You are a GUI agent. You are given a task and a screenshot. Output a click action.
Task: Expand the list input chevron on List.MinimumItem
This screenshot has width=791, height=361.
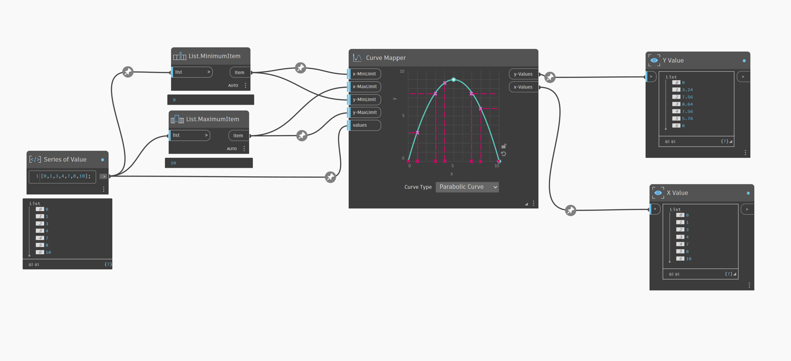(208, 72)
